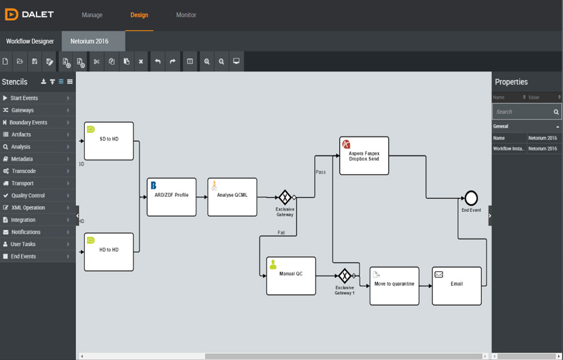Expand the Start Events stencil group
This screenshot has width=563, height=360.
pos(38,98)
